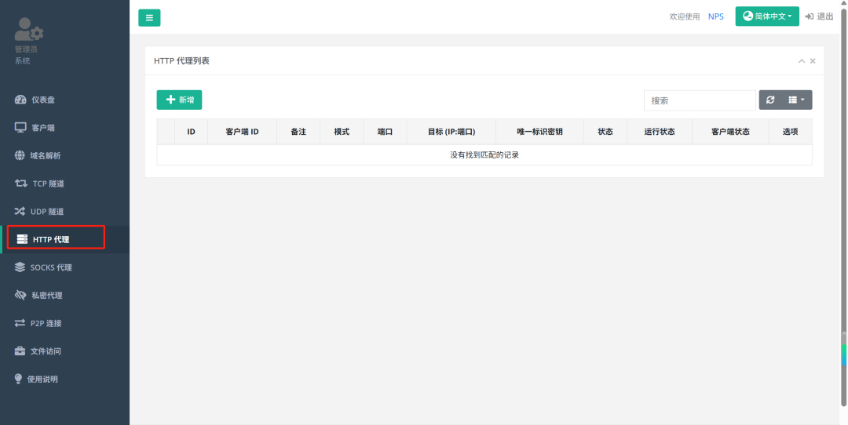Open the table columns dropdown

[797, 100]
